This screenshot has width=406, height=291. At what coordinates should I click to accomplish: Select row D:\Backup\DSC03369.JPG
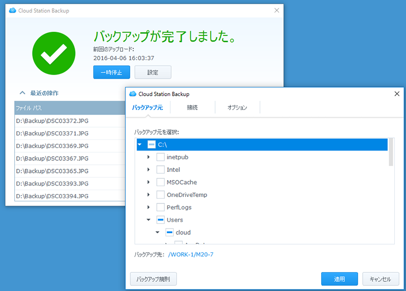click(70, 146)
